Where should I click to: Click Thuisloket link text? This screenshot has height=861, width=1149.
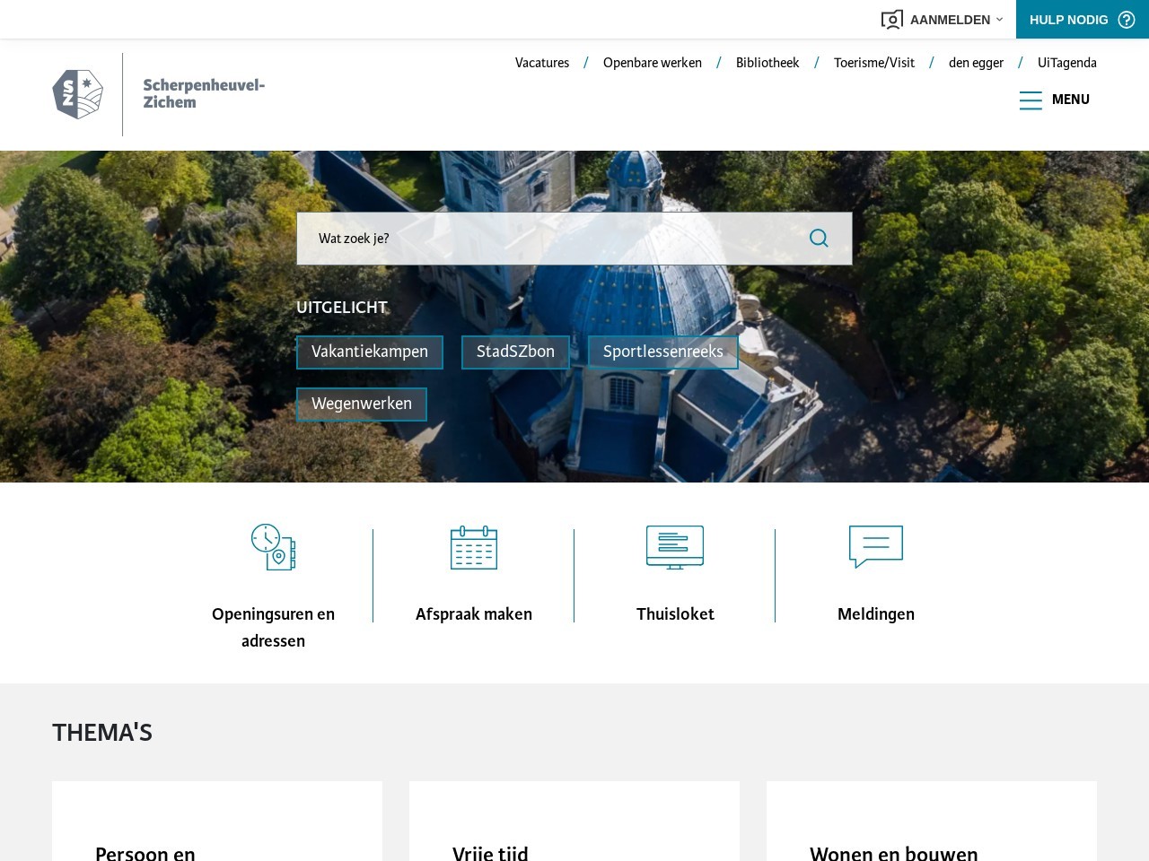(675, 614)
